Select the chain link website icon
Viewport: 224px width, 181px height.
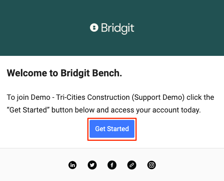(131, 165)
